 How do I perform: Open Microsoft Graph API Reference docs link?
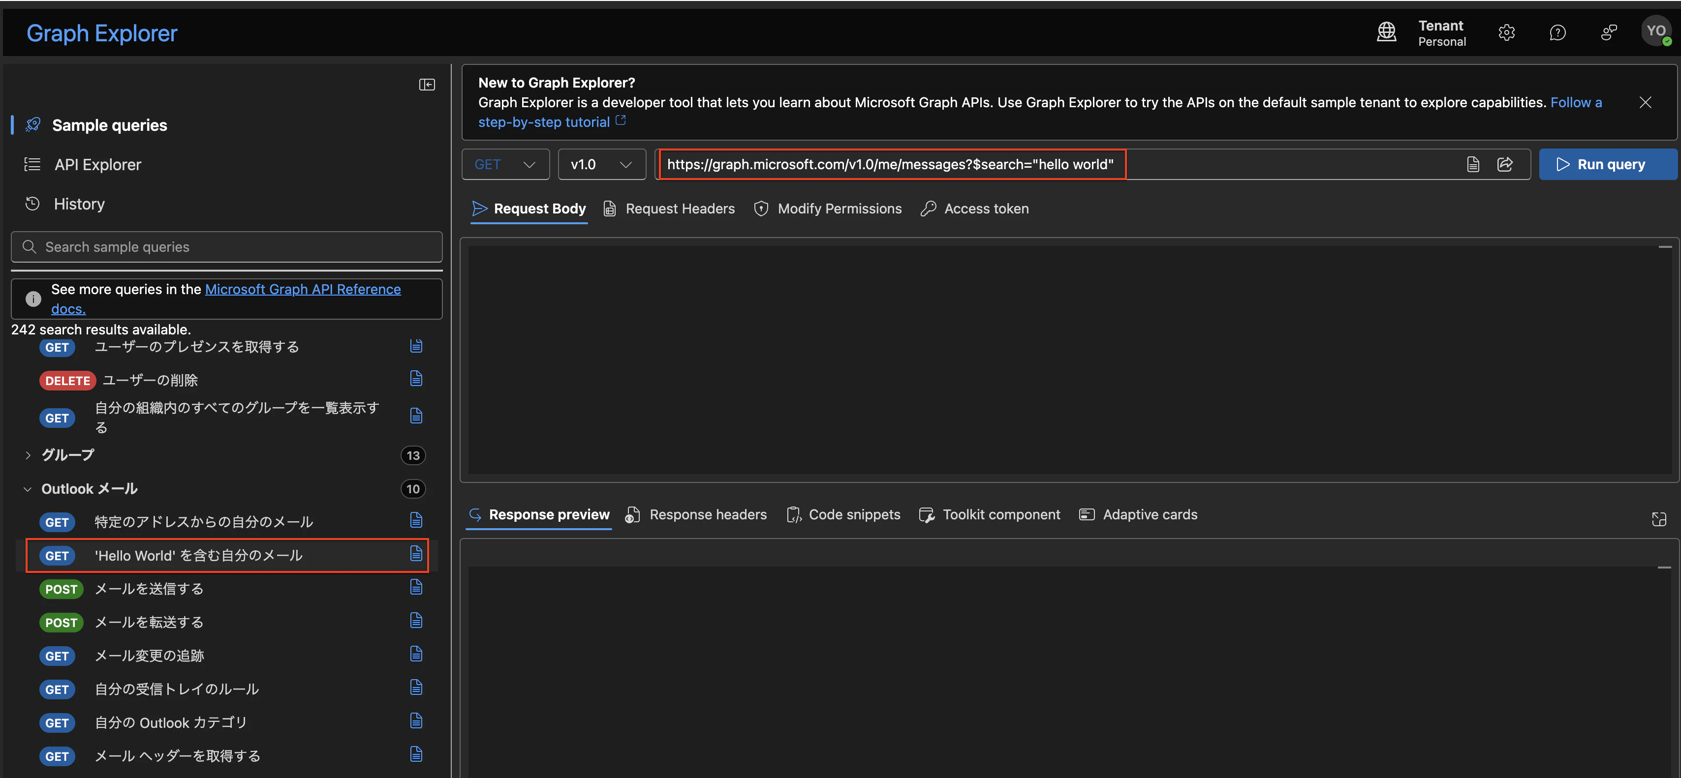[x=303, y=289]
